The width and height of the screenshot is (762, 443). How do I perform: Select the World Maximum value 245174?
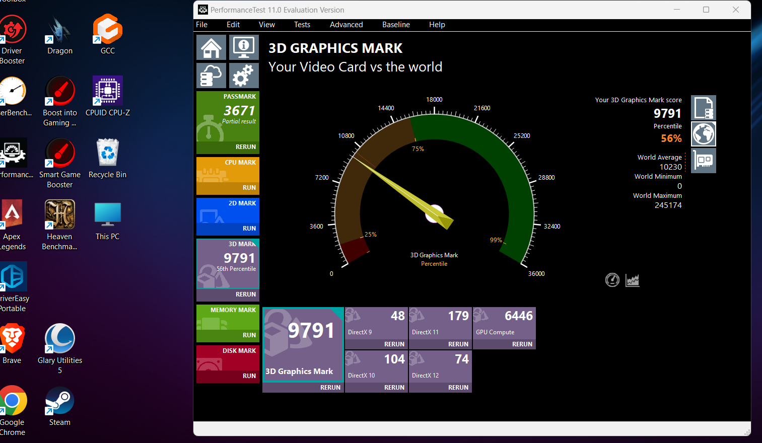click(x=668, y=205)
